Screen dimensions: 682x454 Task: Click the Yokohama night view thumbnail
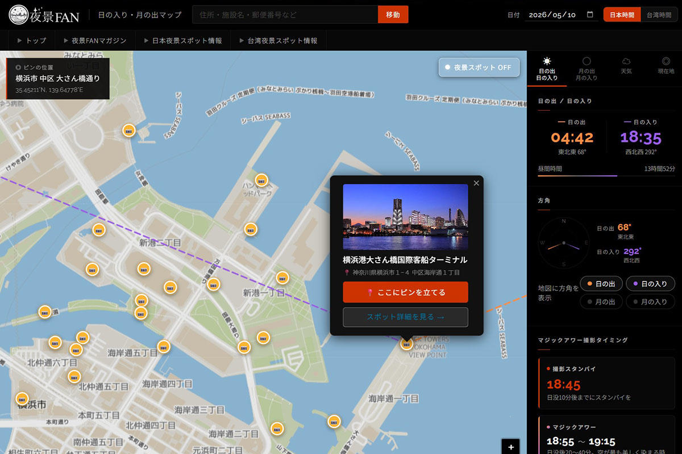point(405,217)
